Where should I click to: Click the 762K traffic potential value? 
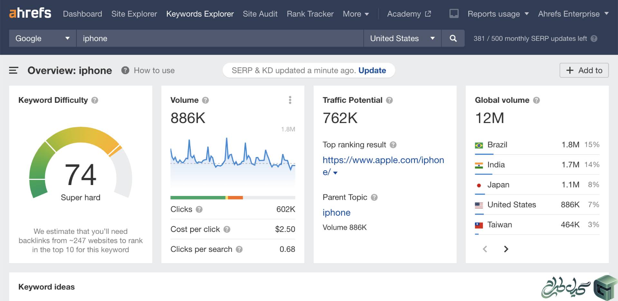click(x=340, y=118)
